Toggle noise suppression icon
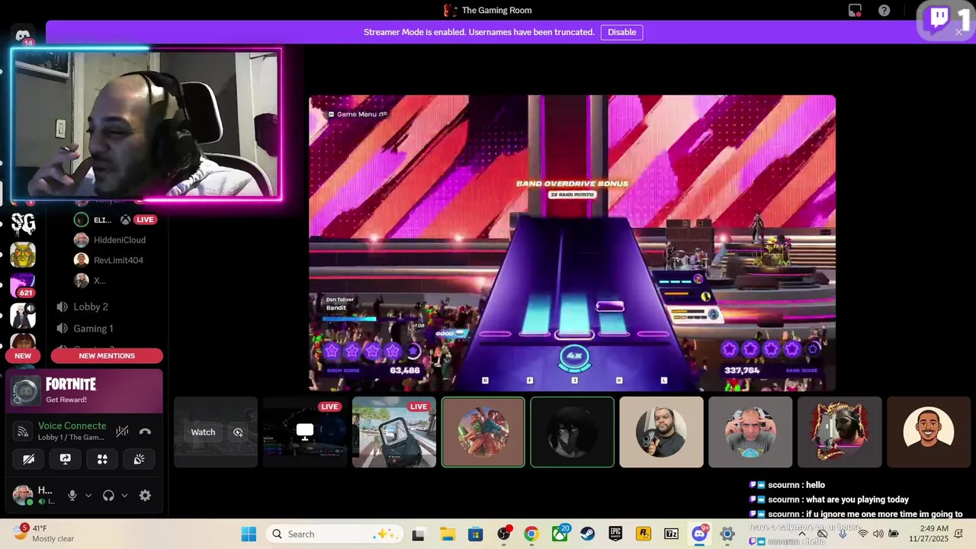 (x=122, y=432)
